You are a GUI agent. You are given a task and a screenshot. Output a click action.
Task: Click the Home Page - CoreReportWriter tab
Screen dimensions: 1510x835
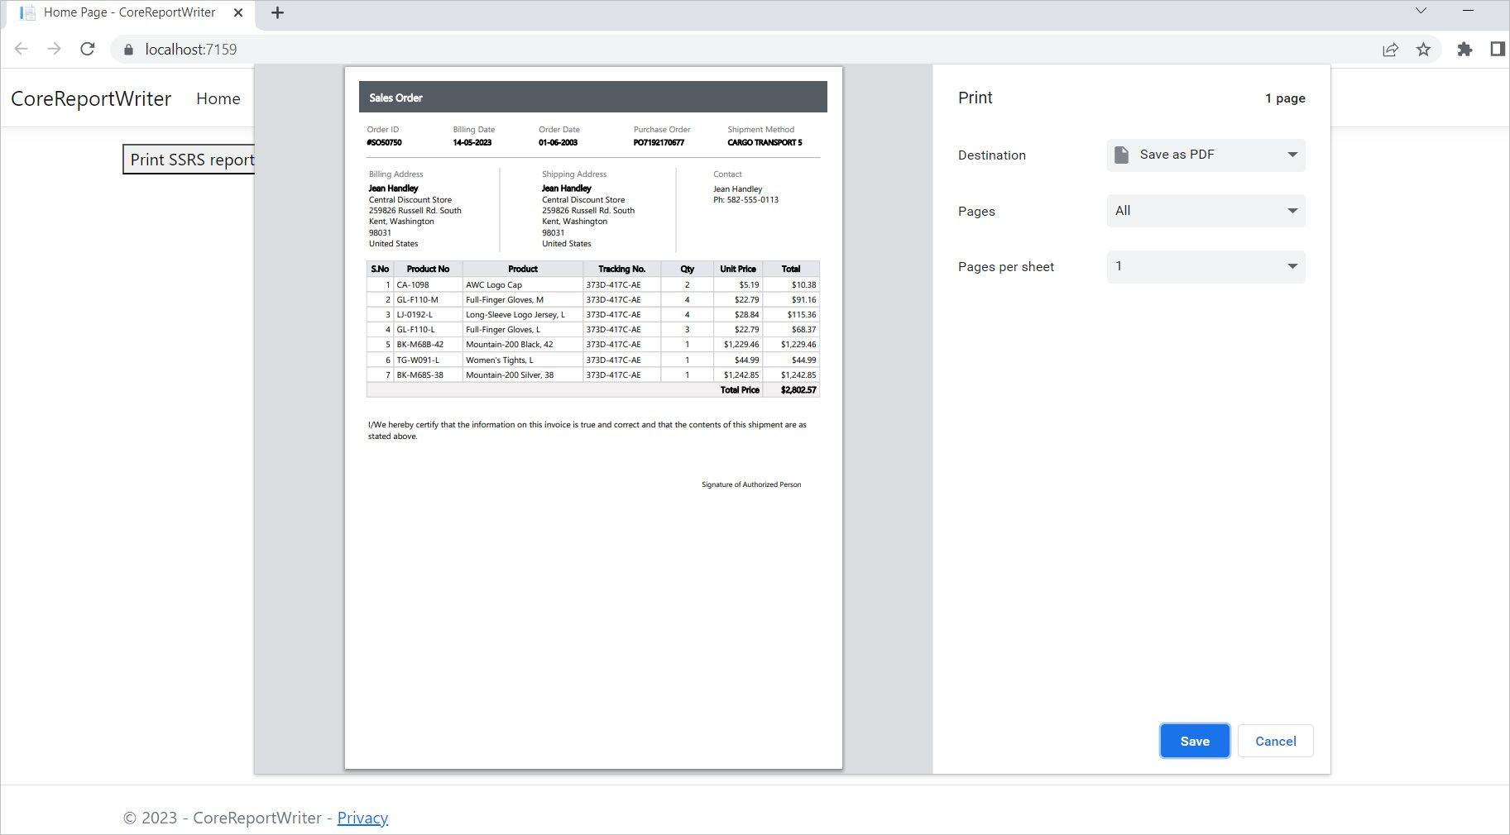point(128,12)
